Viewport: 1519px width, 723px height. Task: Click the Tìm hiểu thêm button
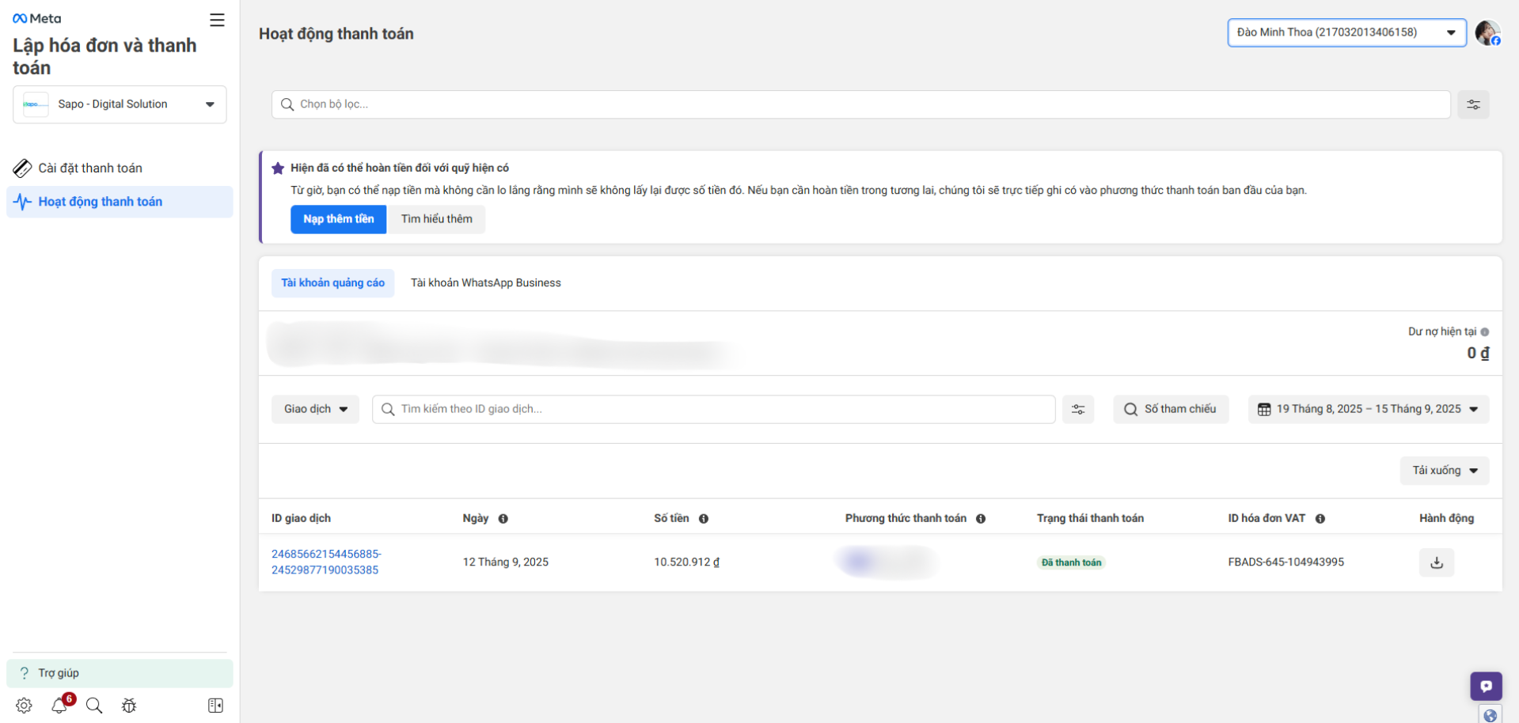coord(436,219)
